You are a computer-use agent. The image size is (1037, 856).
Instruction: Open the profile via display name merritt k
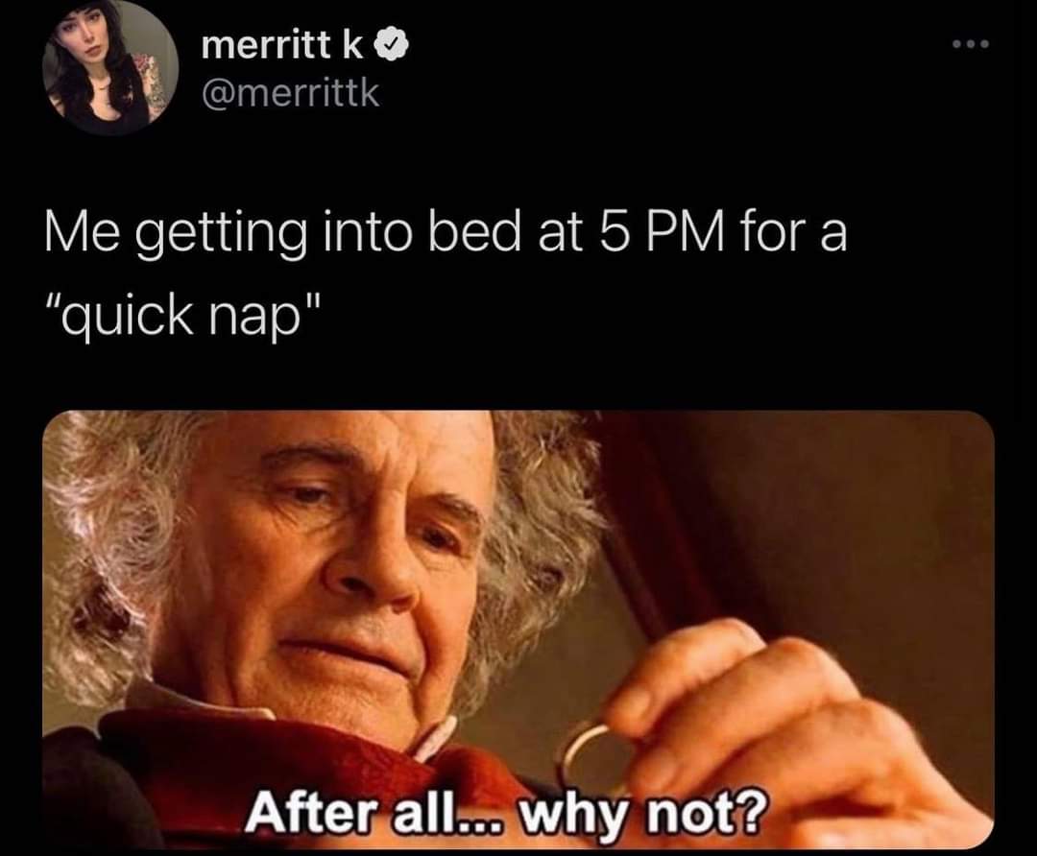click(x=282, y=46)
